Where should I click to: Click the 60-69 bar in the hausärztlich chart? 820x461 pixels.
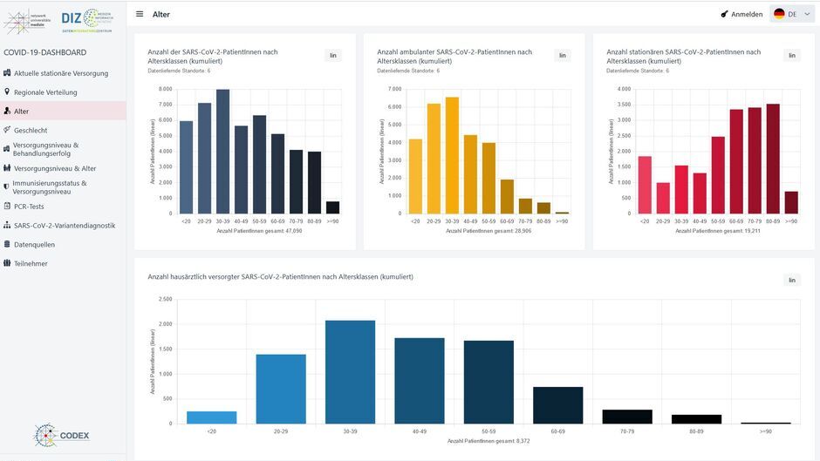click(558, 405)
